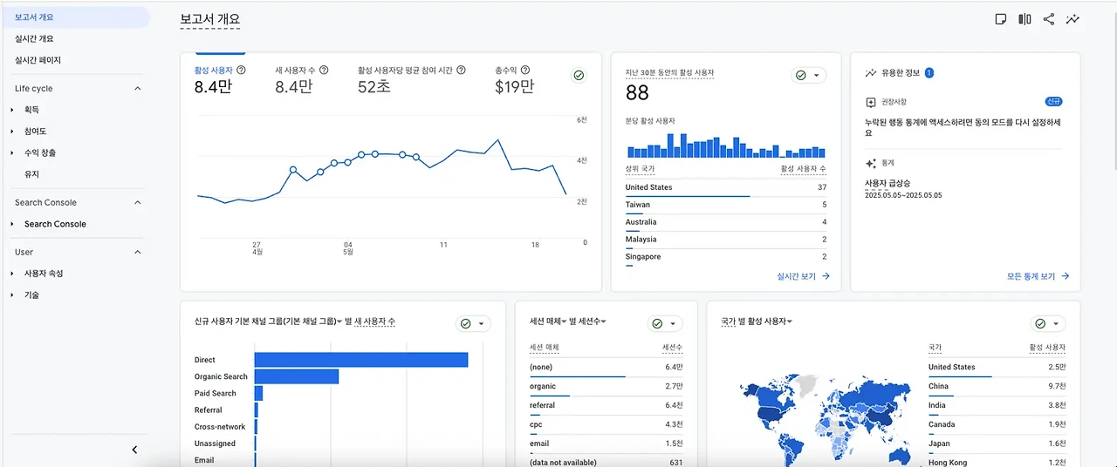Open 실시간 개요 in the sidebar
This screenshot has width=1117, height=467.
tap(34, 38)
